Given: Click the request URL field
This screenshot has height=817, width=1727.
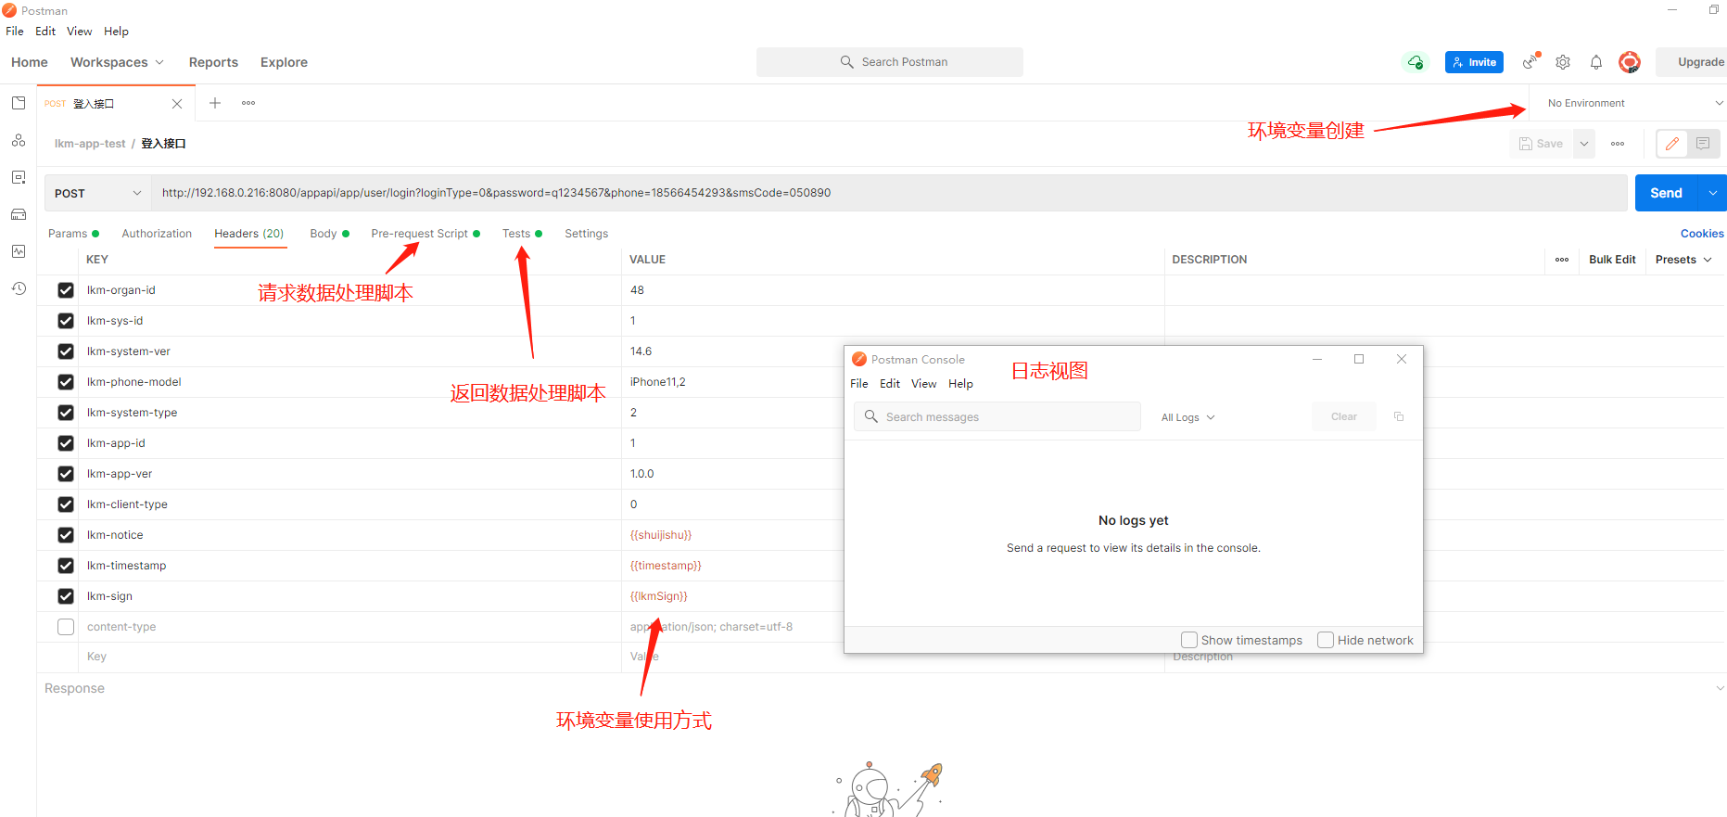Looking at the screenshot, I should tap(889, 193).
